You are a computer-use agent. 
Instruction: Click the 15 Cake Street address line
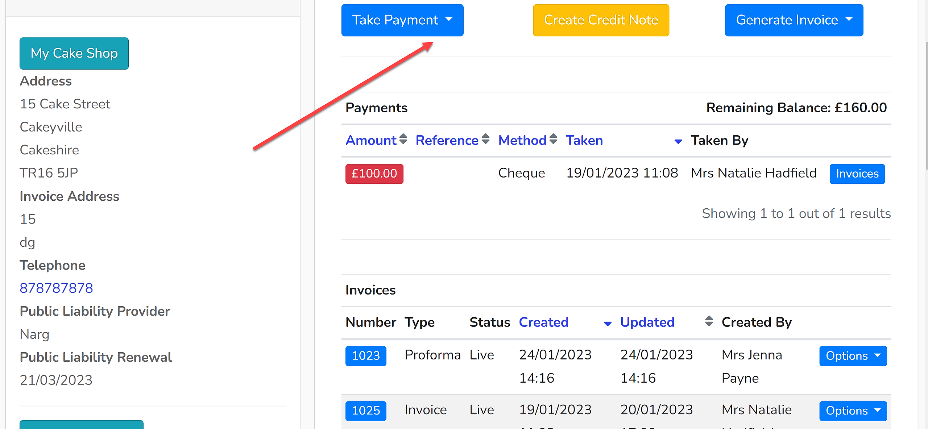pyautogui.click(x=65, y=104)
